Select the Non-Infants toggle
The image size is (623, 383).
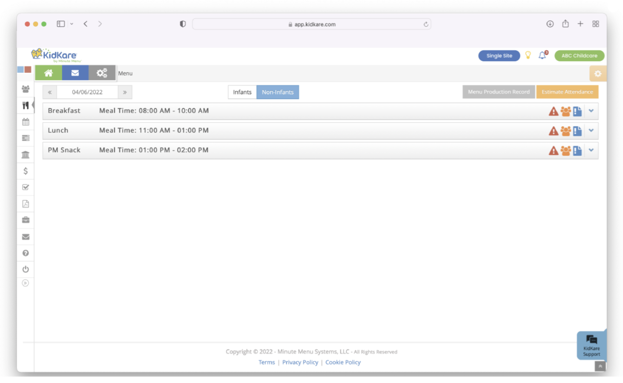click(278, 92)
